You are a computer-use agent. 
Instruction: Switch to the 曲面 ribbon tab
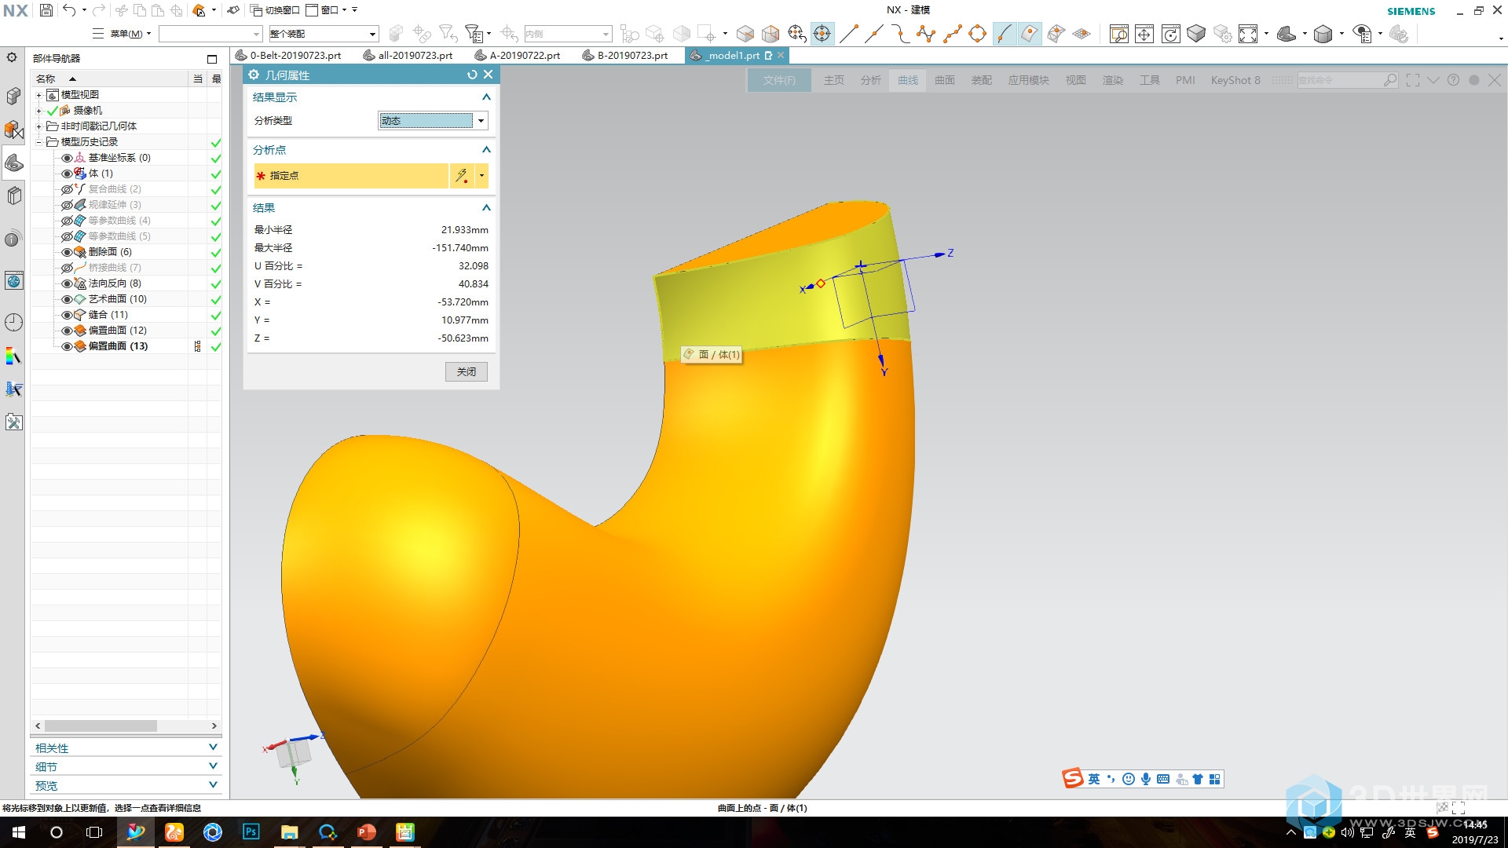pos(945,80)
